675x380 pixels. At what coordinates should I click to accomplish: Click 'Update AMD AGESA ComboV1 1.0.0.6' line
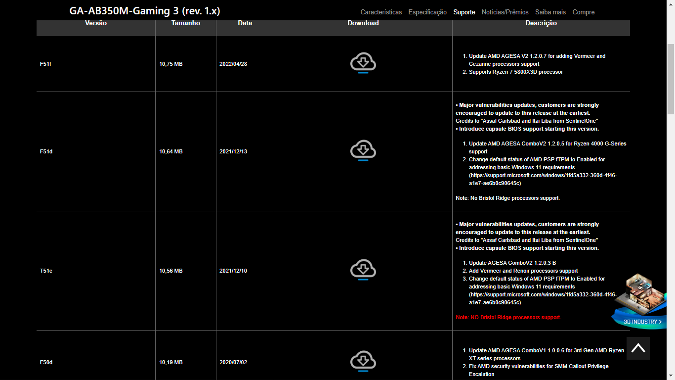pyautogui.click(x=547, y=354)
